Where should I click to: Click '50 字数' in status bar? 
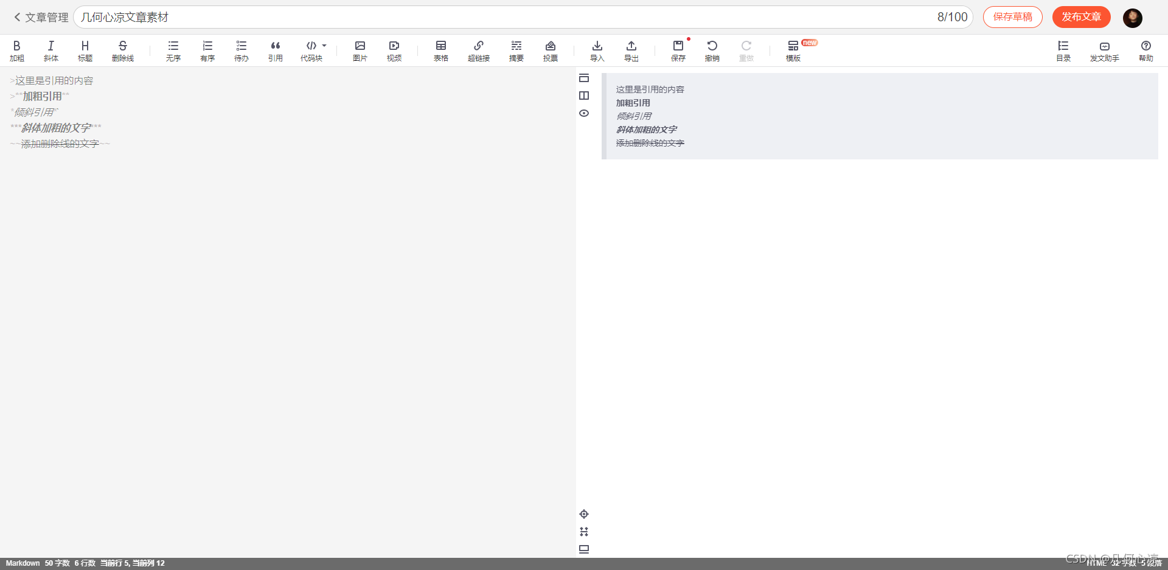57,563
